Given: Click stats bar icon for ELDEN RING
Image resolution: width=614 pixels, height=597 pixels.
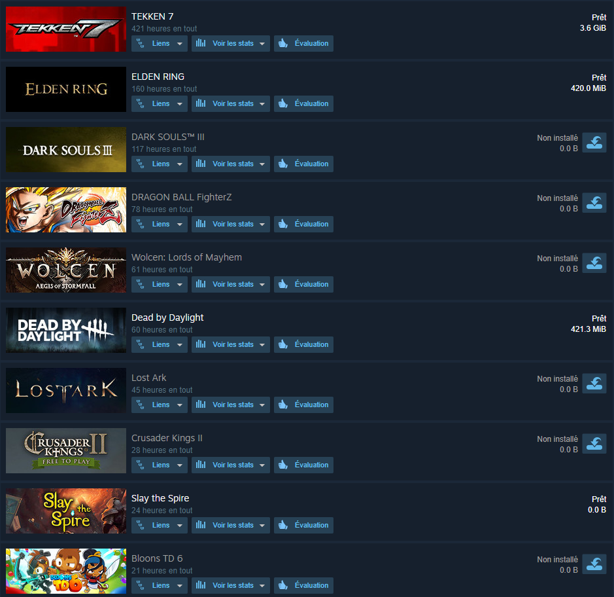Looking at the screenshot, I should [201, 103].
